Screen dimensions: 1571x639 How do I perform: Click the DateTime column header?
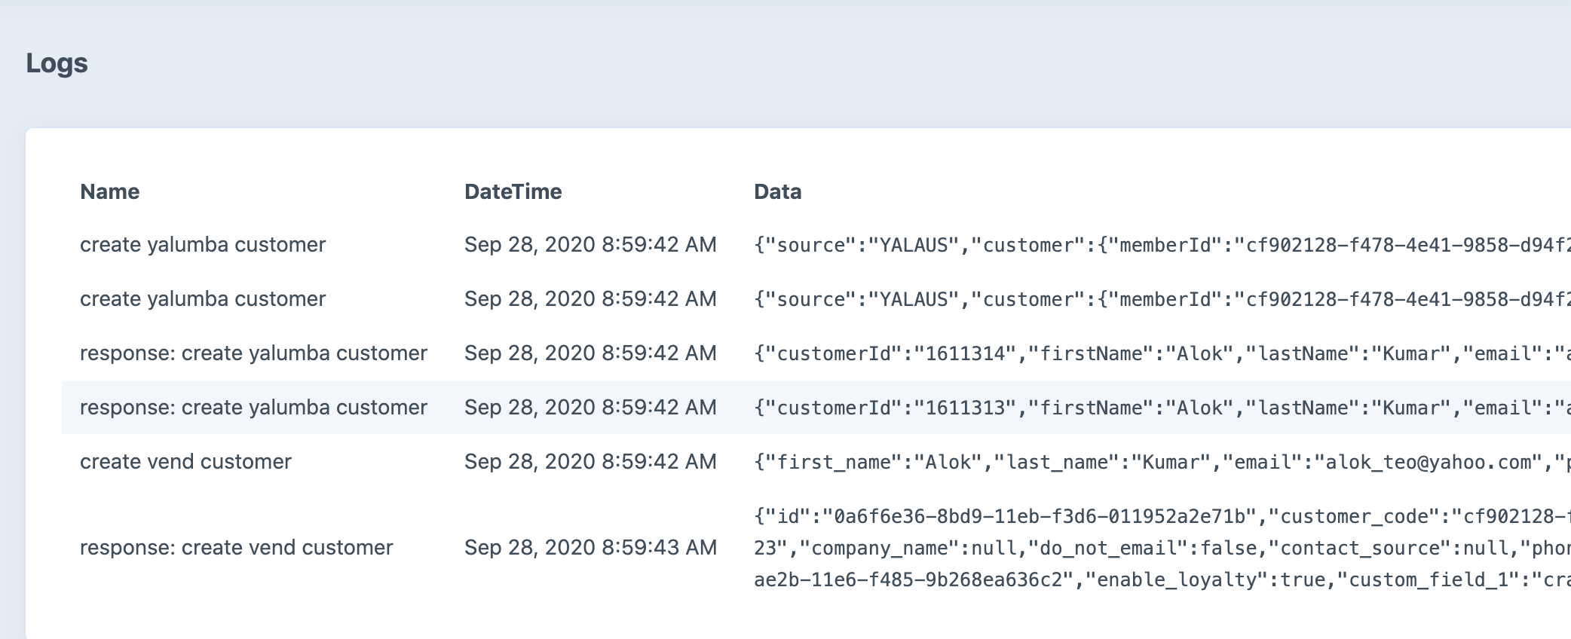pos(513,191)
